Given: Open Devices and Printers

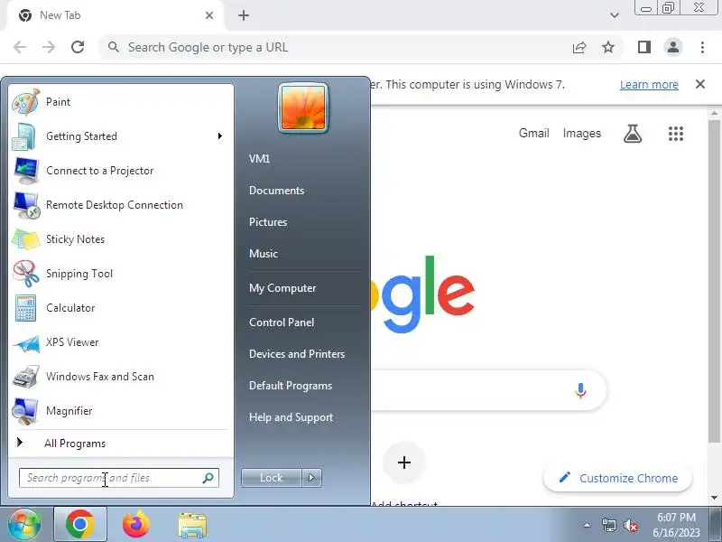Looking at the screenshot, I should (x=297, y=354).
